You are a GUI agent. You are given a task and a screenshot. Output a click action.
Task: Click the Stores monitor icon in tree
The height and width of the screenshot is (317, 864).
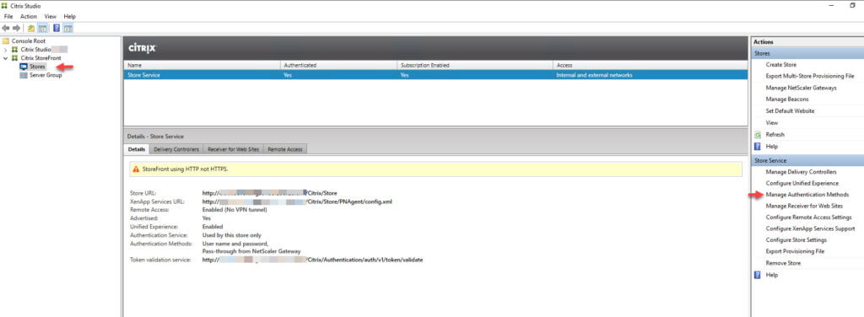point(23,67)
